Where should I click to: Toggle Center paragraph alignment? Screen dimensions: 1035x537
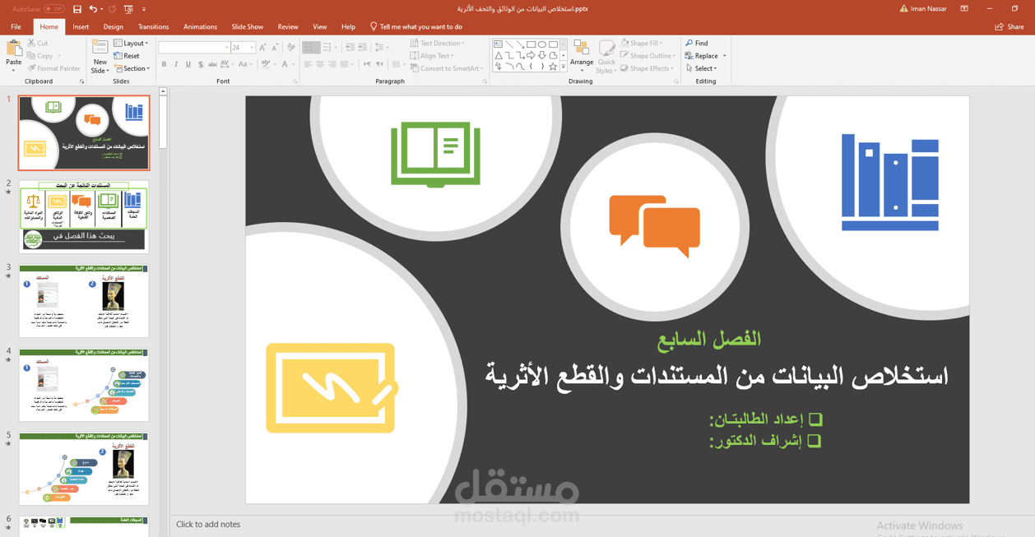click(320, 64)
